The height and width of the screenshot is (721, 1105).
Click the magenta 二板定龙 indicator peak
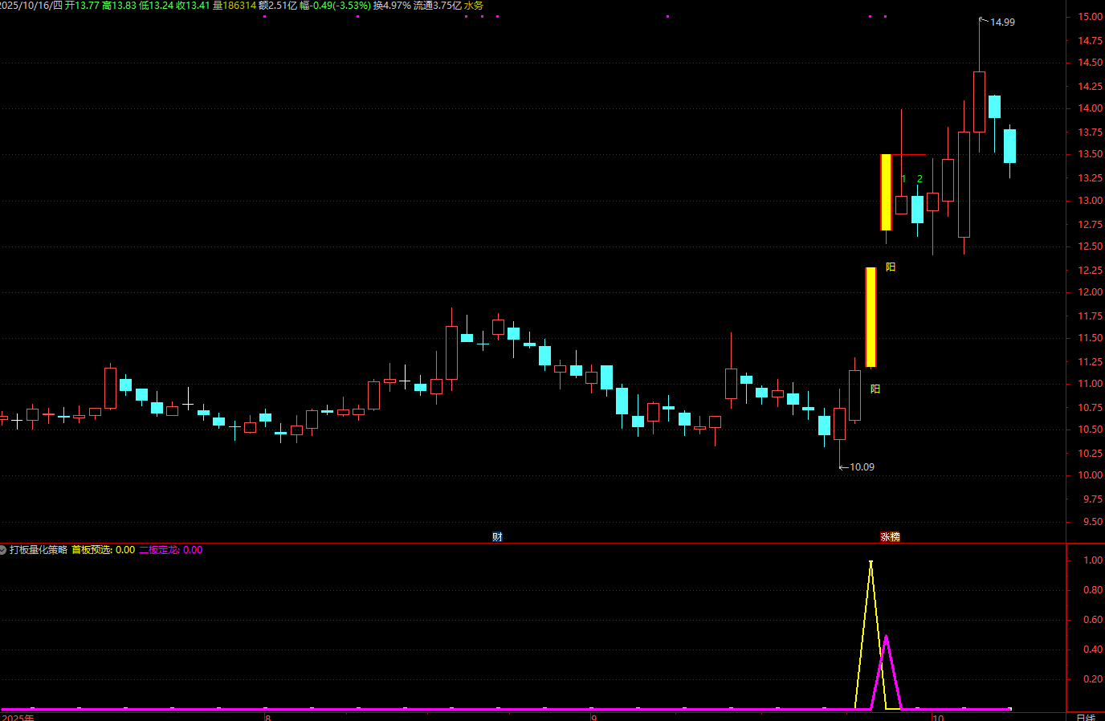pos(886,637)
